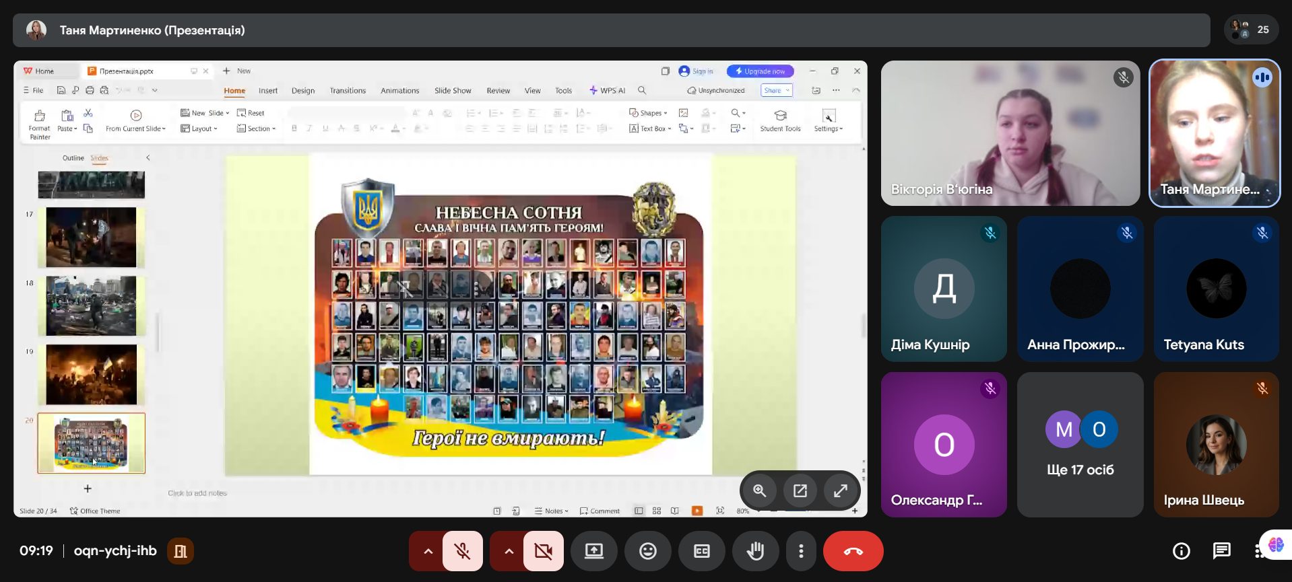Expand video settings arrow beside camera
This screenshot has height=582, width=1292.
(x=509, y=551)
